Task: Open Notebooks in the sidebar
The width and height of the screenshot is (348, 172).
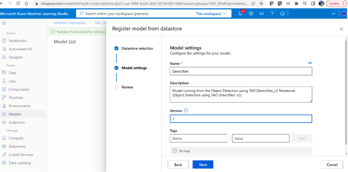Action: click(x=17, y=41)
